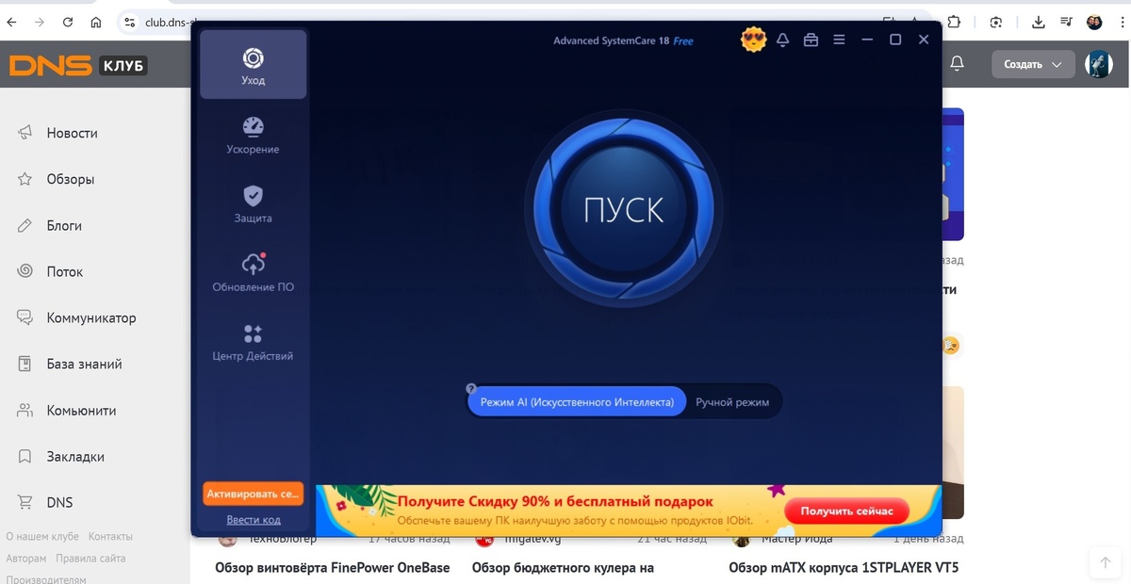1131x584 pixels.
Task: Click the Ввести код link
Action: [254, 520]
